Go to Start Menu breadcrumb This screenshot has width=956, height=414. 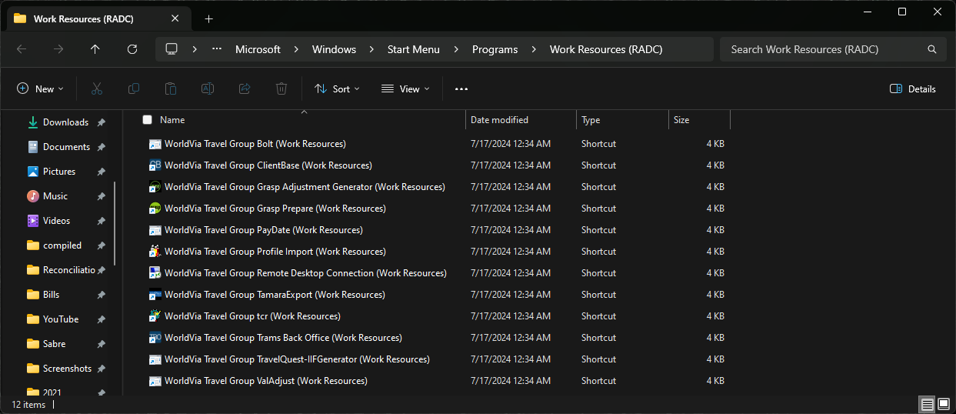[414, 49]
